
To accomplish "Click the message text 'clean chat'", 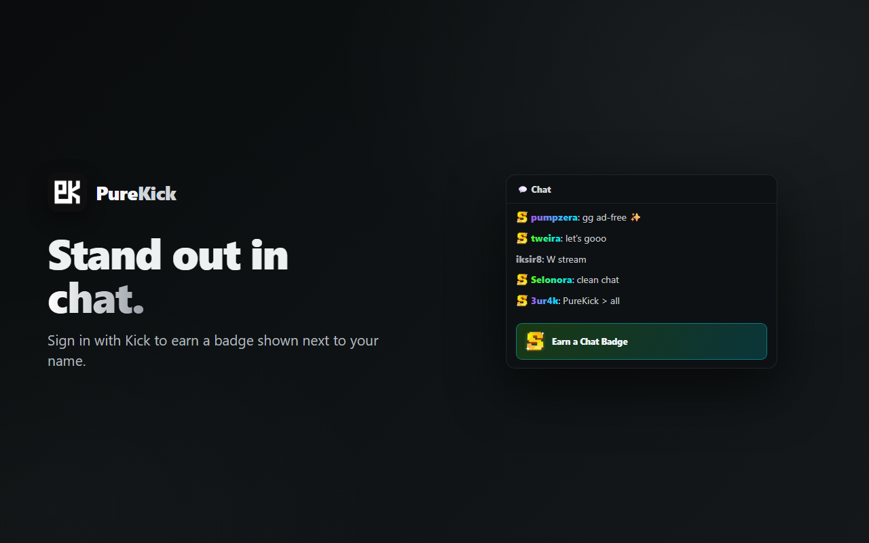I will pyautogui.click(x=598, y=280).
